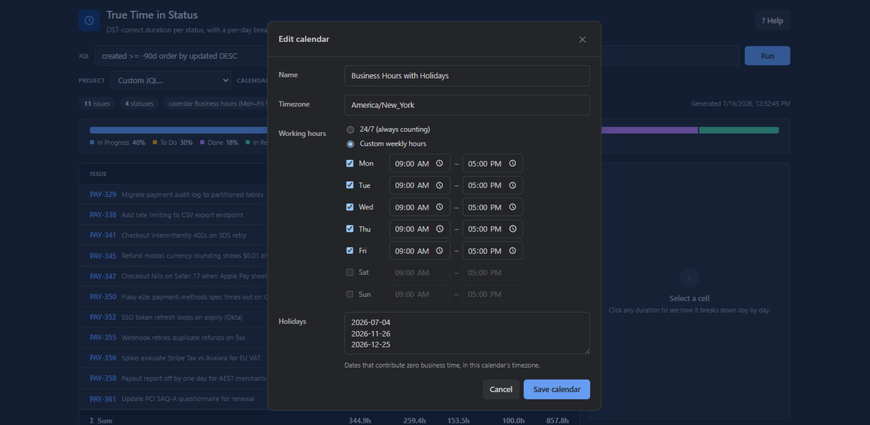Open clock picker on Fri start time
Viewport: 870px width, 425px height.
(x=439, y=251)
